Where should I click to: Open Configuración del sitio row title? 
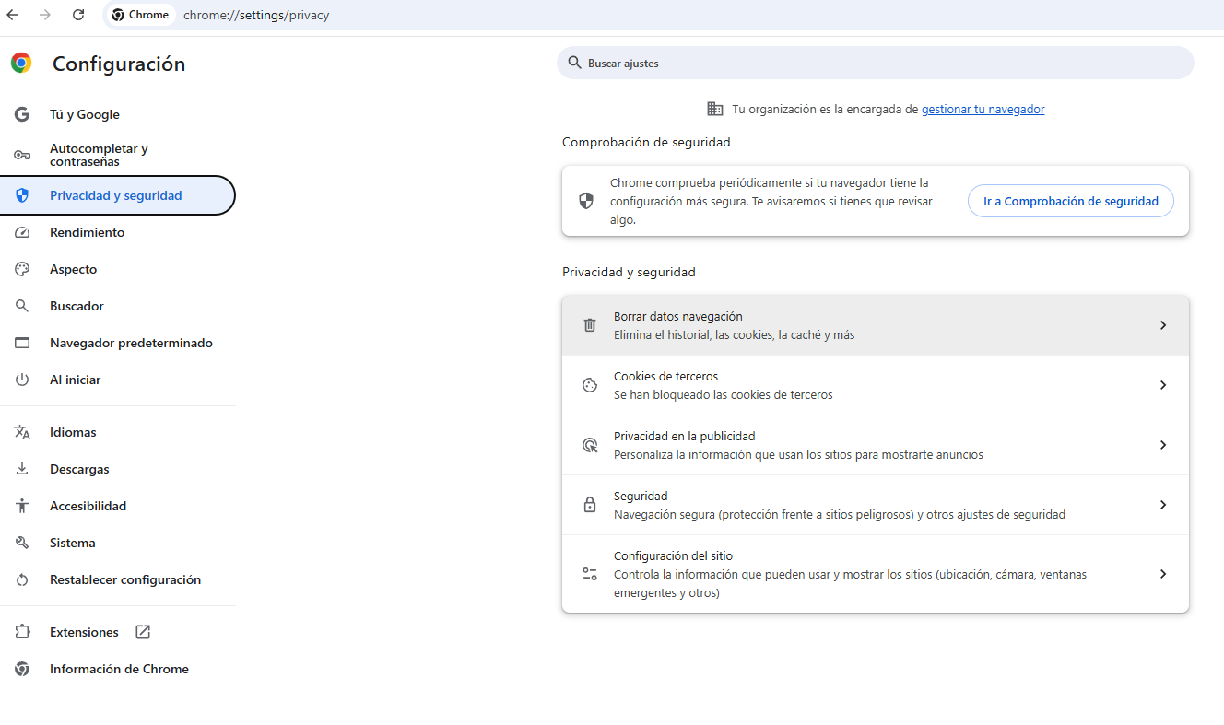(x=674, y=555)
